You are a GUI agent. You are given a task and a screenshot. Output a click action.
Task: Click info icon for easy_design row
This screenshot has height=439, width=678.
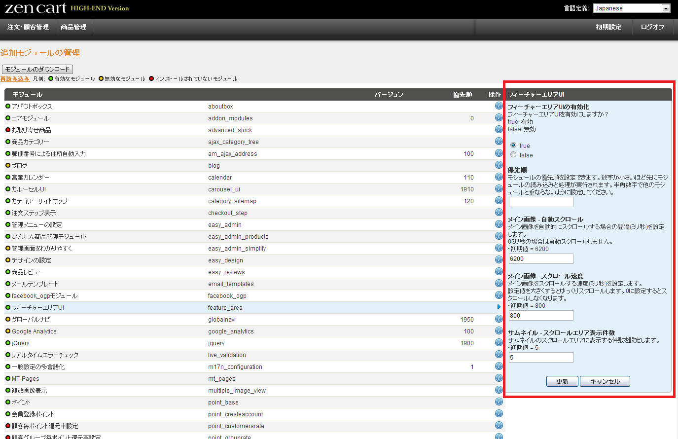[499, 260]
